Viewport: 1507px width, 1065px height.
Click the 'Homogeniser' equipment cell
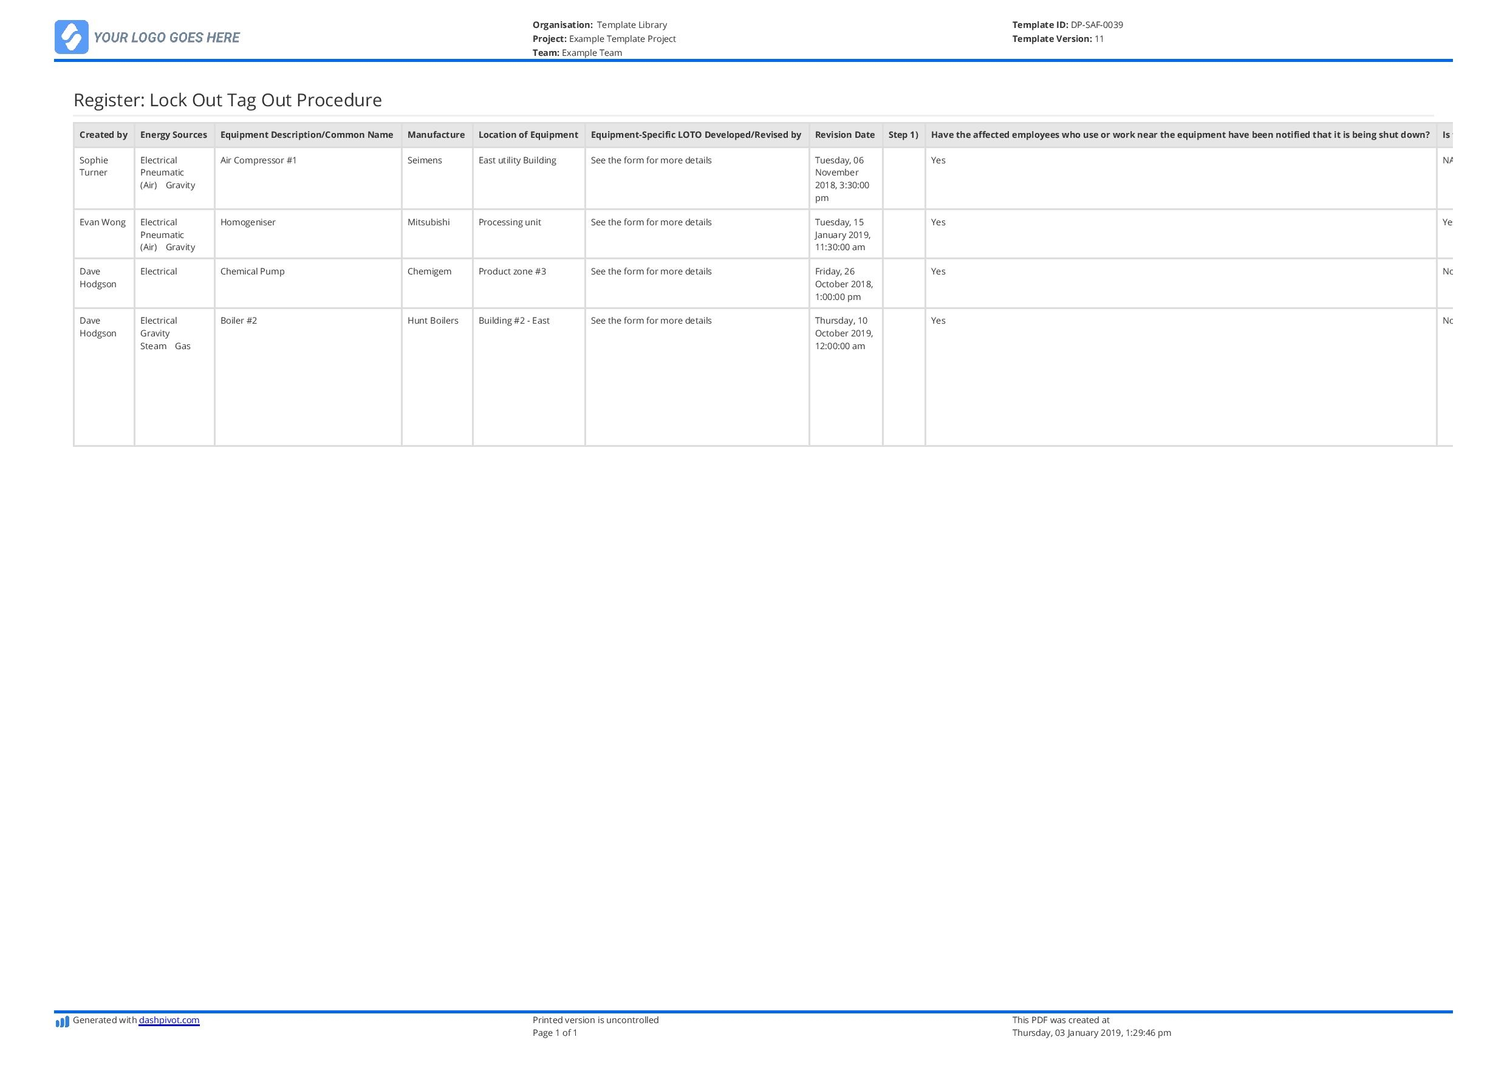[247, 222]
